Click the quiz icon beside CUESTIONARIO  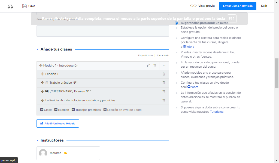pyautogui.click(x=47, y=91)
